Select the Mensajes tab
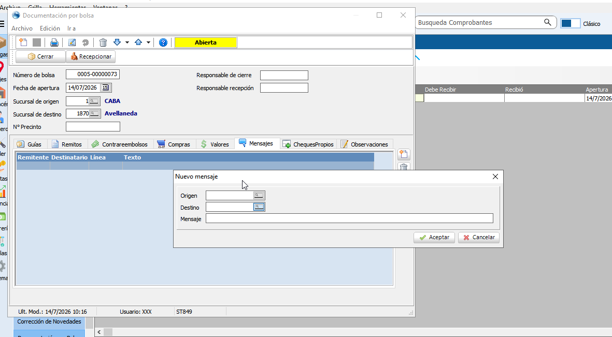Viewport: 612px width, 337px height. tap(257, 143)
